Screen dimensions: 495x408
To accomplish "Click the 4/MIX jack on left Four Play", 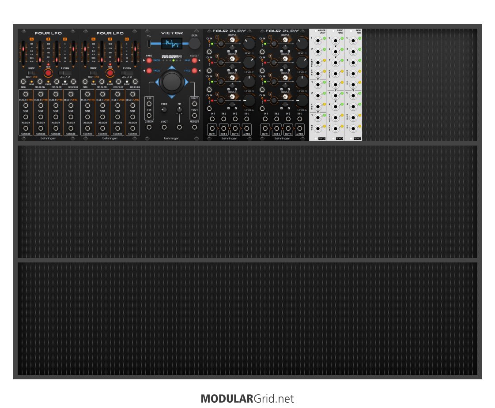I will [x=246, y=129].
